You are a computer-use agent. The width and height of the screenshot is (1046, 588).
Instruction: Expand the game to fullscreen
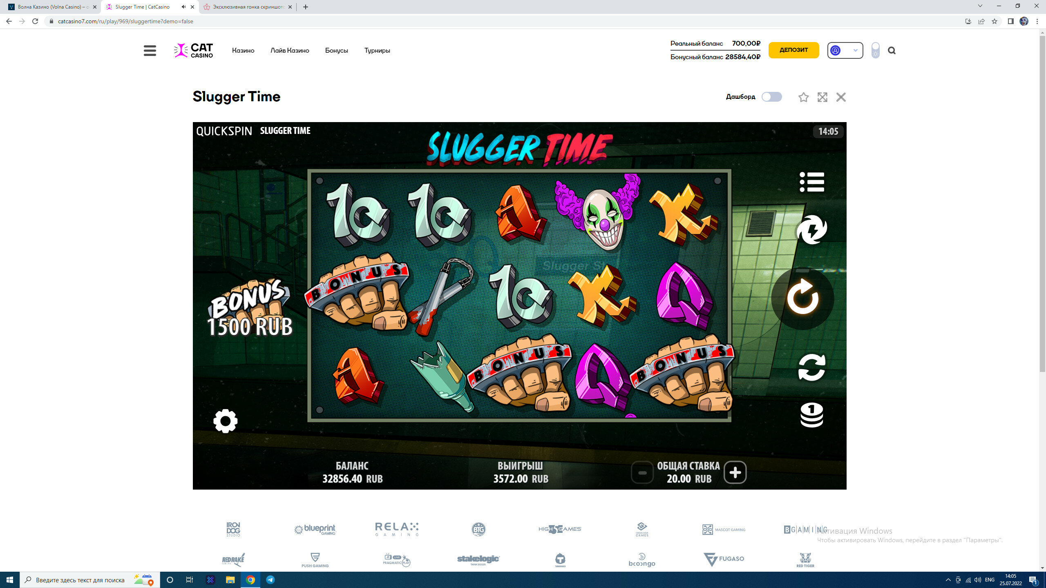click(822, 97)
